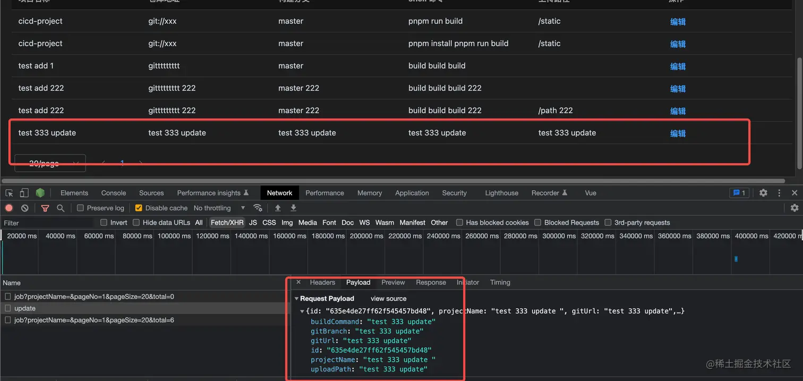The image size is (803, 381).
Task: Filter requests by JS type
Action: (253, 223)
